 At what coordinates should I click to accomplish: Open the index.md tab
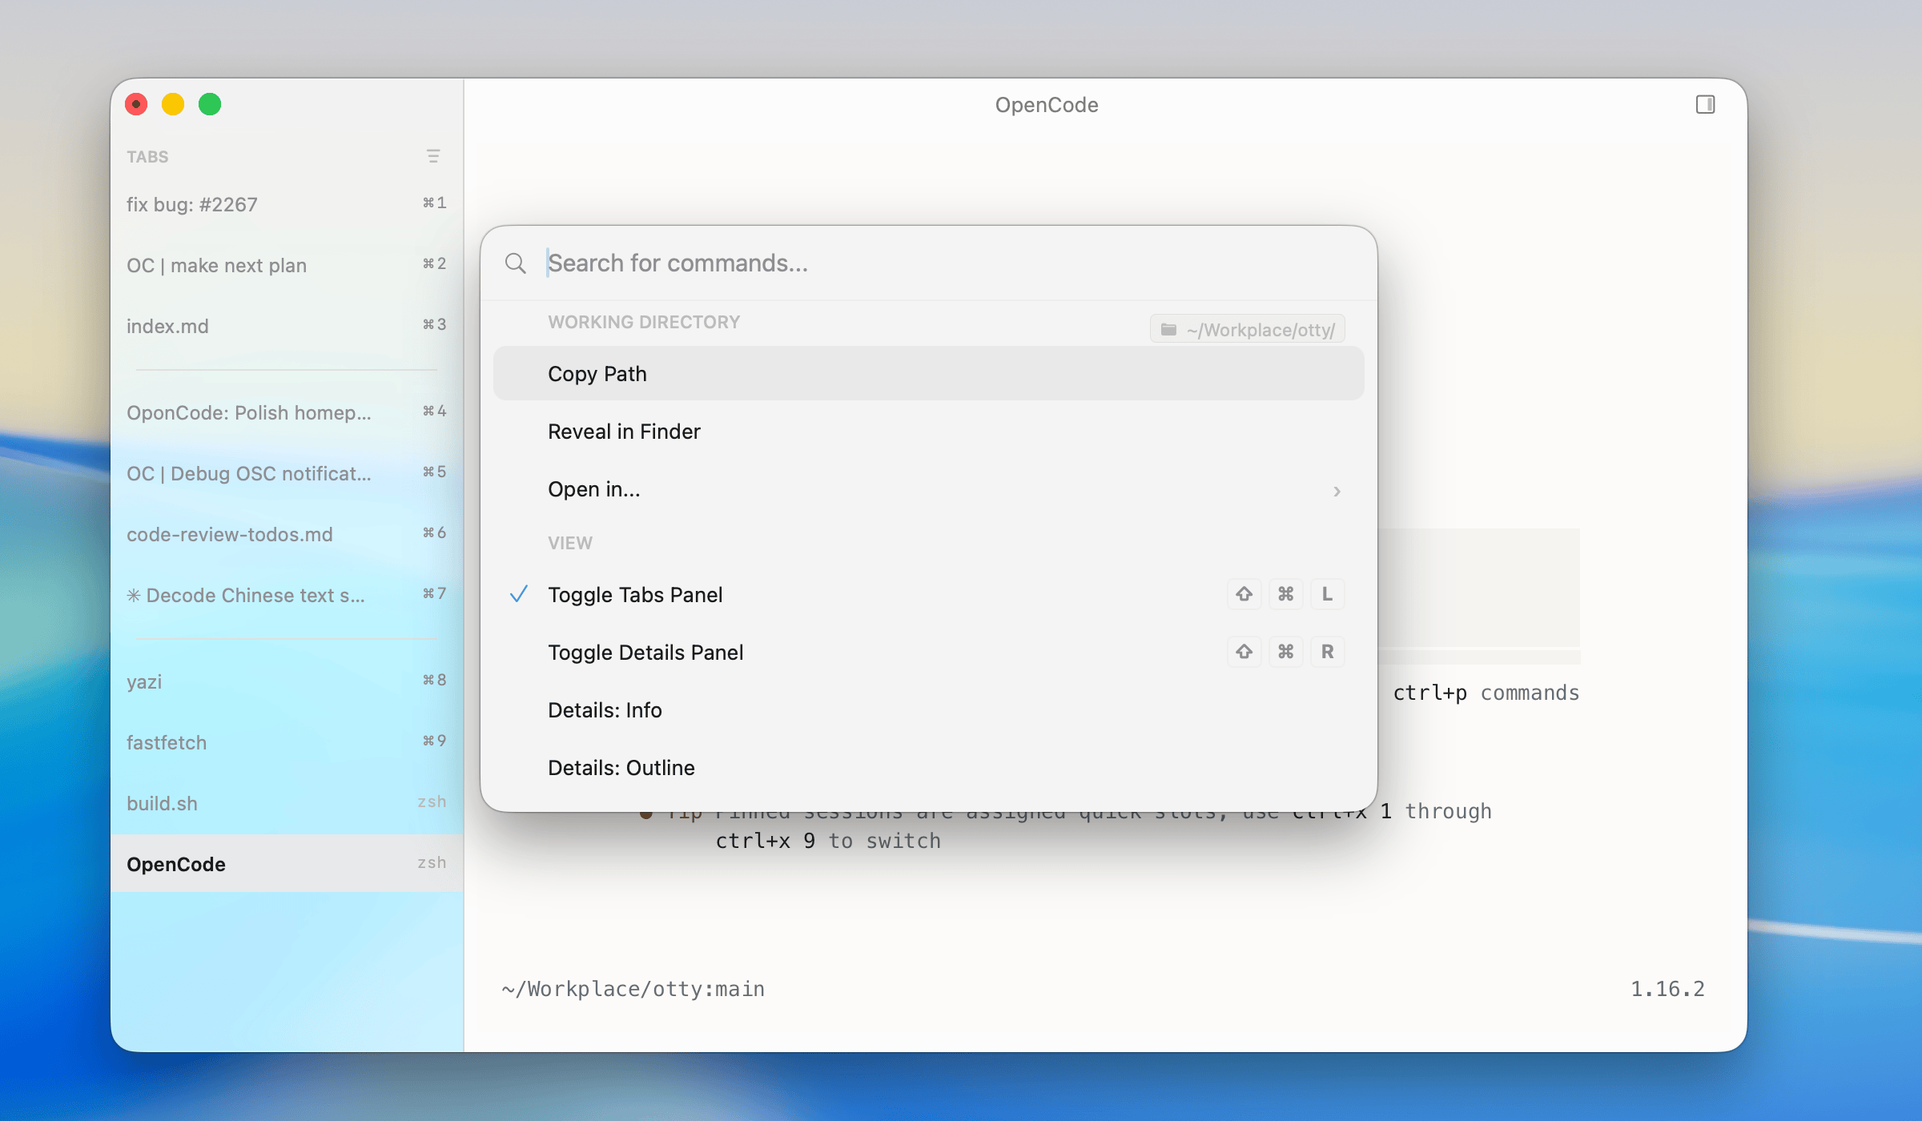coord(287,326)
